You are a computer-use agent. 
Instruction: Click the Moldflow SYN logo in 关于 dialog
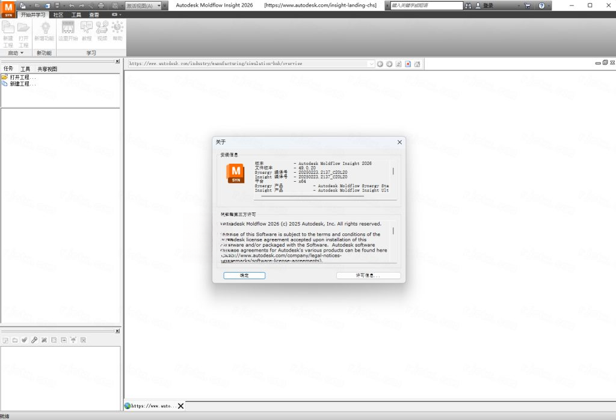pos(236,173)
